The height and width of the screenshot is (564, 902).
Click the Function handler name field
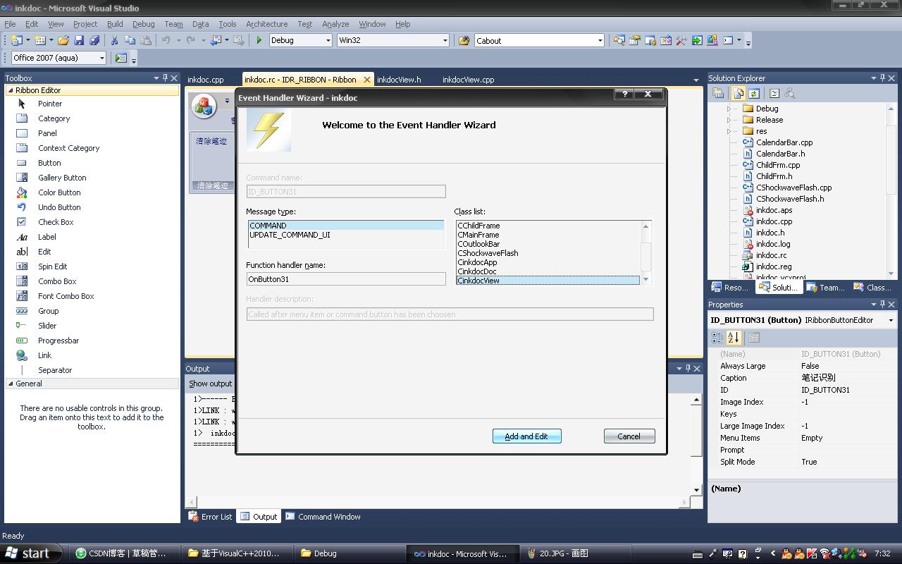click(x=345, y=279)
